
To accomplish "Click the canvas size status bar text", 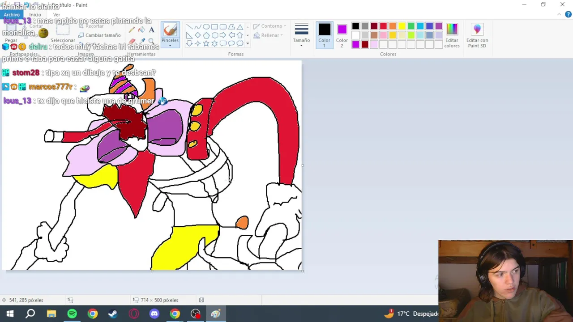I will coord(159,300).
